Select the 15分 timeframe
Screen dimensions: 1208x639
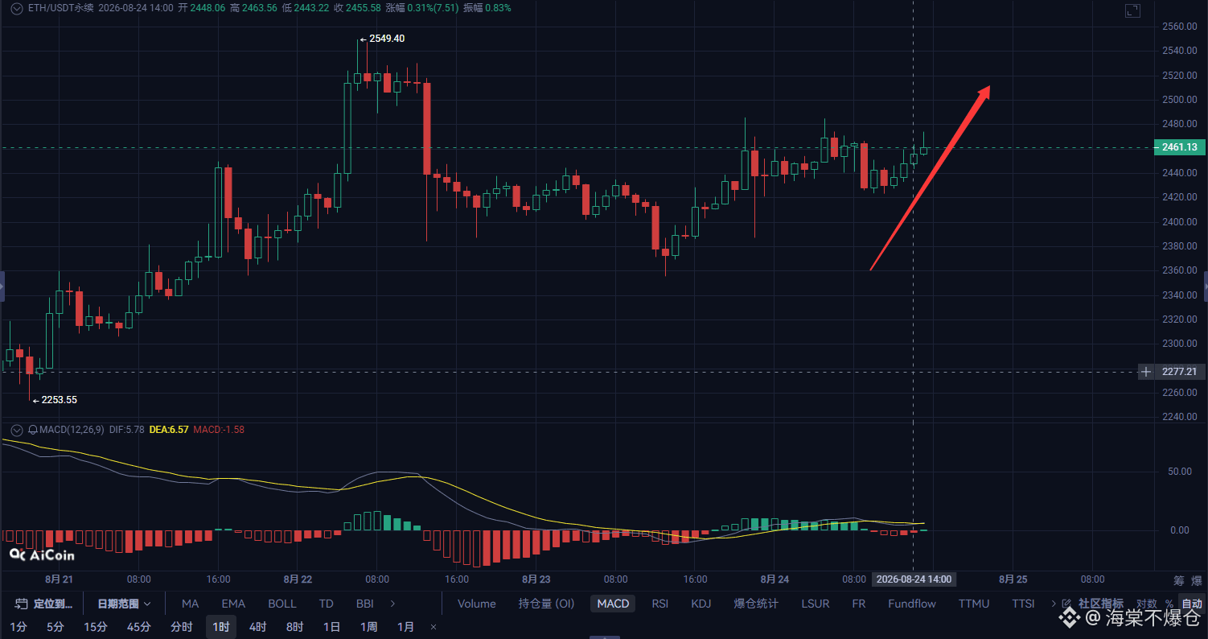(95, 627)
